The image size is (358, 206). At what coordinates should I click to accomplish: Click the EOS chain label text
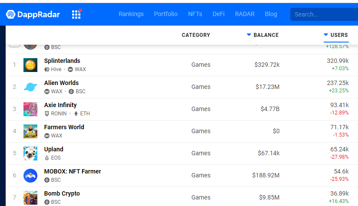(56, 158)
